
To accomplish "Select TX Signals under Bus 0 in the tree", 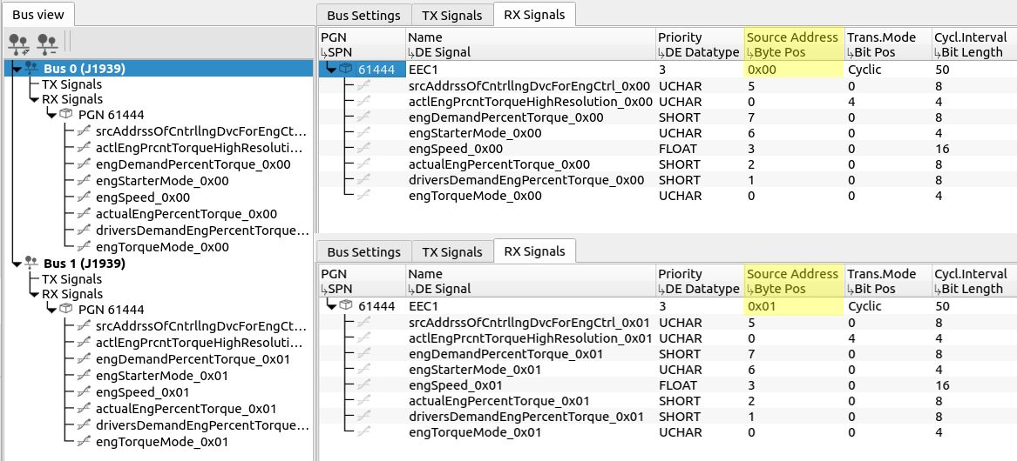I will [x=71, y=84].
